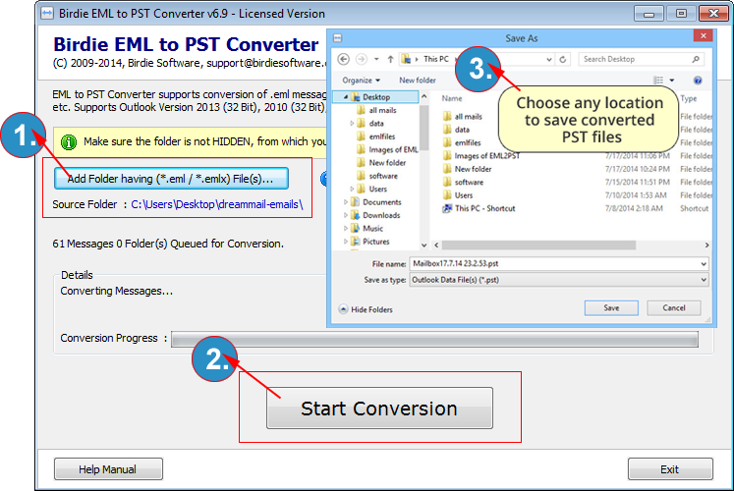Open the File name dropdown arrow
Viewport: 734px width, 491px height.
[x=704, y=264]
